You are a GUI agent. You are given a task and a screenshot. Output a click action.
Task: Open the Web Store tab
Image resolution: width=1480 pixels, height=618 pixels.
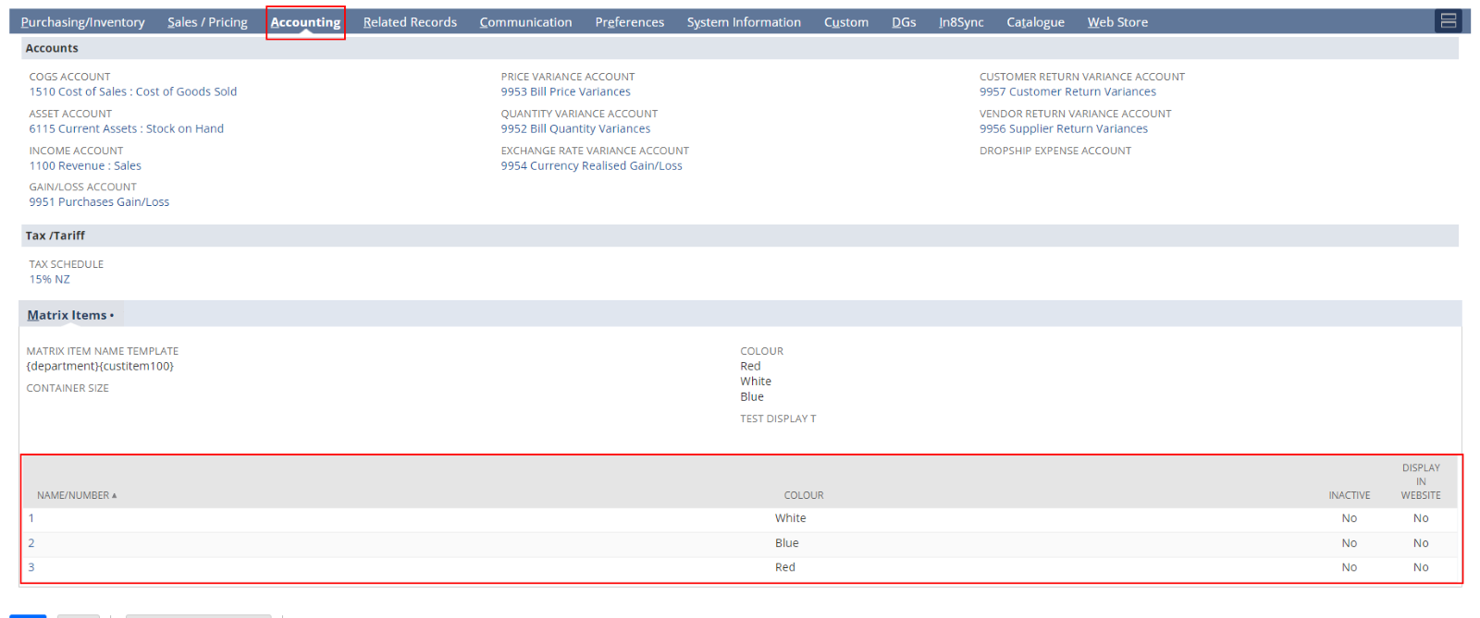1117,22
